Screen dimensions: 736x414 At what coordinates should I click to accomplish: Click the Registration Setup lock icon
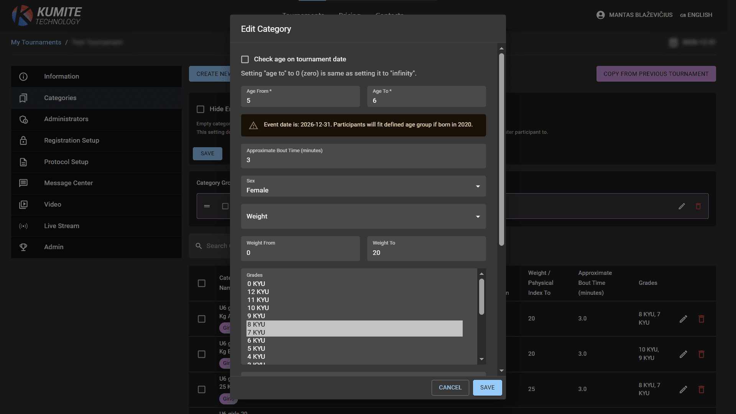tap(23, 141)
